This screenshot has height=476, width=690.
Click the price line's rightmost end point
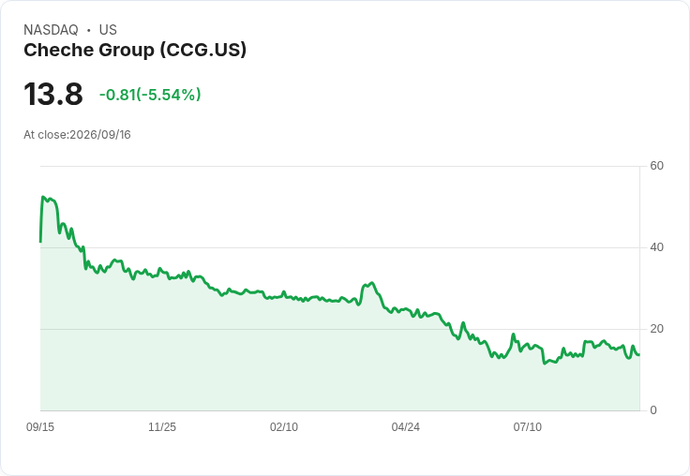639,354
